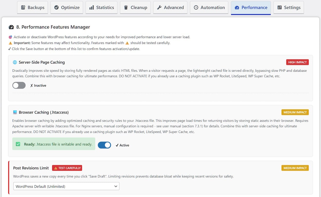Click the Optimize tab checkmark icon
Image resolution: width=321 pixels, height=197 pixels.
(x=56, y=7)
